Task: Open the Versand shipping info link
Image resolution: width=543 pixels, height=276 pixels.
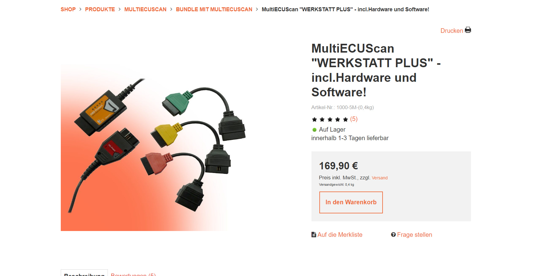Action: [380, 178]
